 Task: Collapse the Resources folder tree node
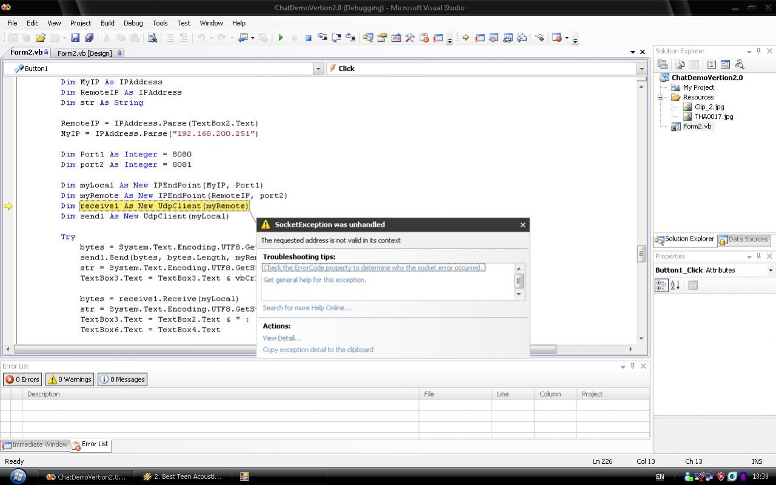(x=661, y=97)
